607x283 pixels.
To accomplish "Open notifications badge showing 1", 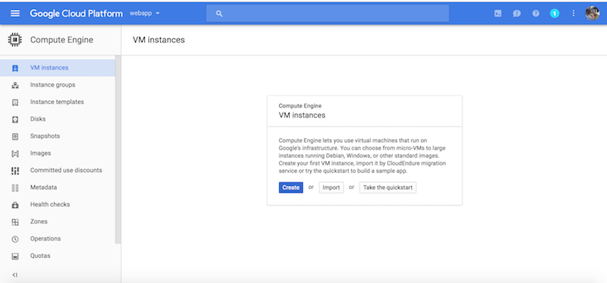I will pos(555,14).
